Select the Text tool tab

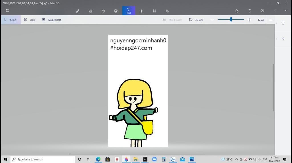pyautogui.click(x=129, y=11)
